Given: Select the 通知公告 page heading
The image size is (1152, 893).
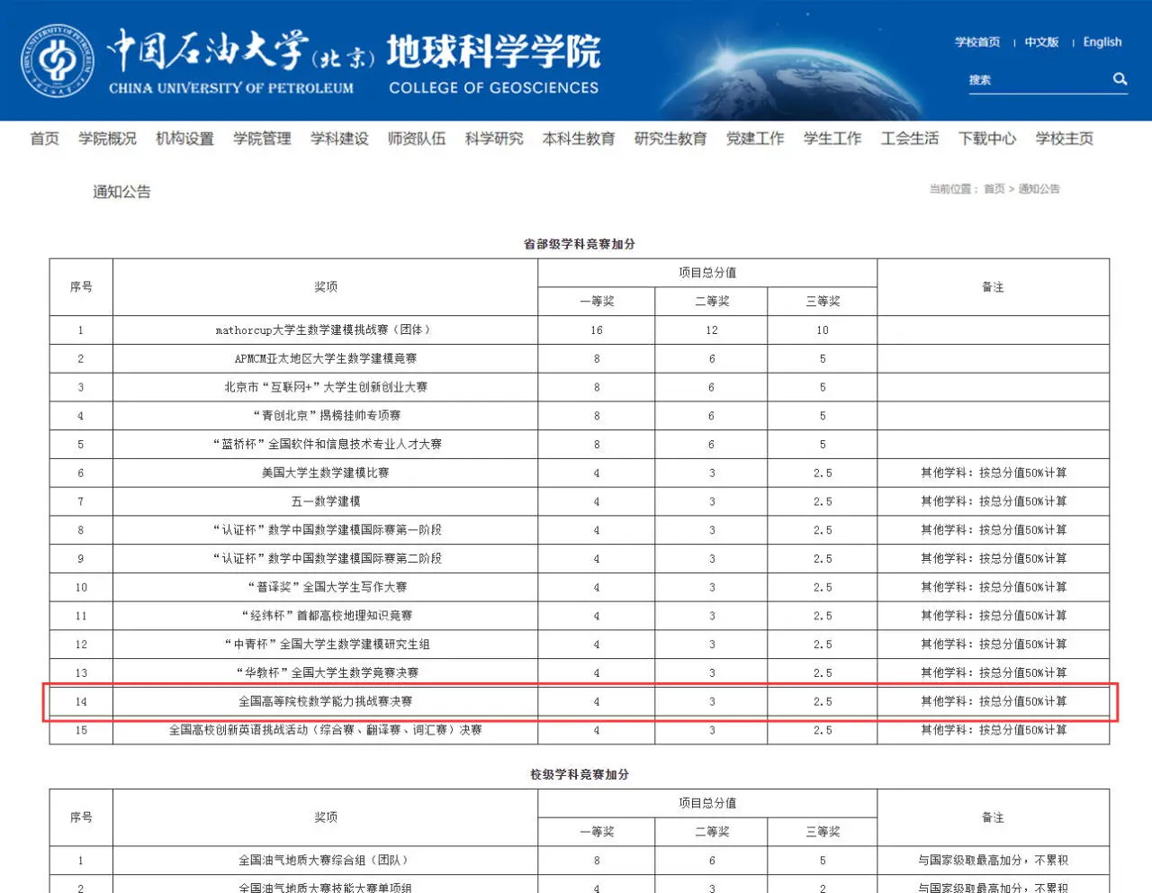Looking at the screenshot, I should point(121,192).
